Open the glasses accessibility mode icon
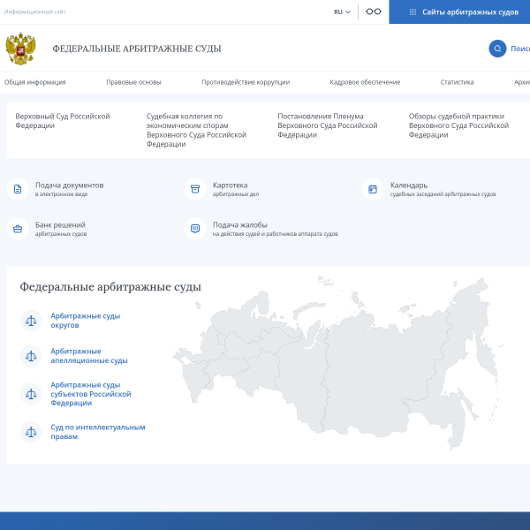Viewport: 530px width, 530px height. point(374,11)
